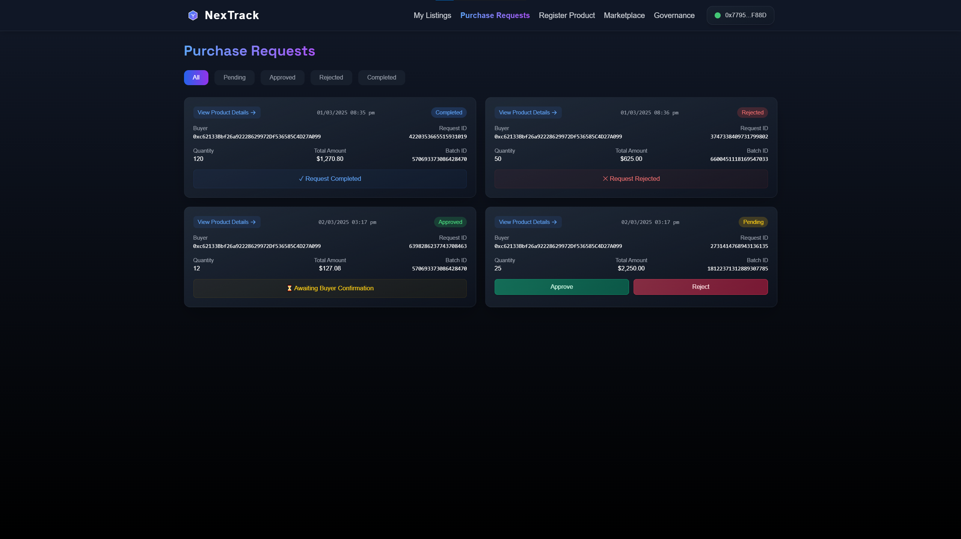View product details of the Rejected request
The width and height of the screenshot is (961, 539).
point(528,113)
